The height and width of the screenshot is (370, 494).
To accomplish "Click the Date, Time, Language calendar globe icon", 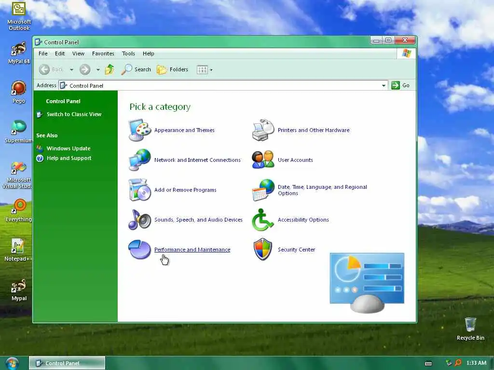I will tap(263, 190).
